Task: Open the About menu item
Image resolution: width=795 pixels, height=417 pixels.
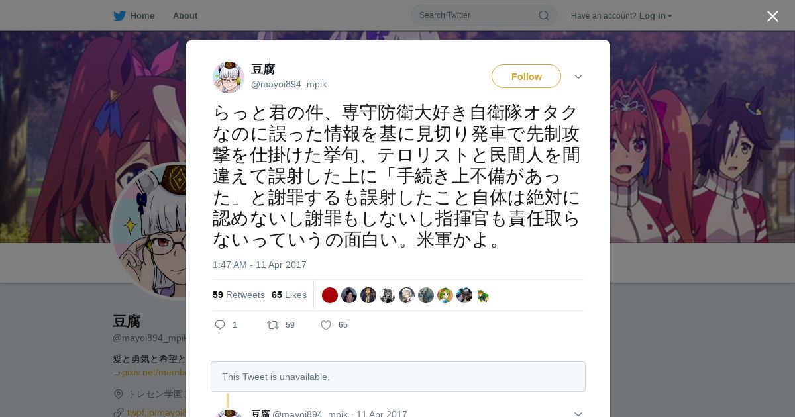Action: (185, 15)
